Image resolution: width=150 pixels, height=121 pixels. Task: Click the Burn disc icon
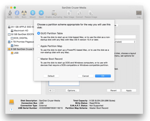click(24, 13)
